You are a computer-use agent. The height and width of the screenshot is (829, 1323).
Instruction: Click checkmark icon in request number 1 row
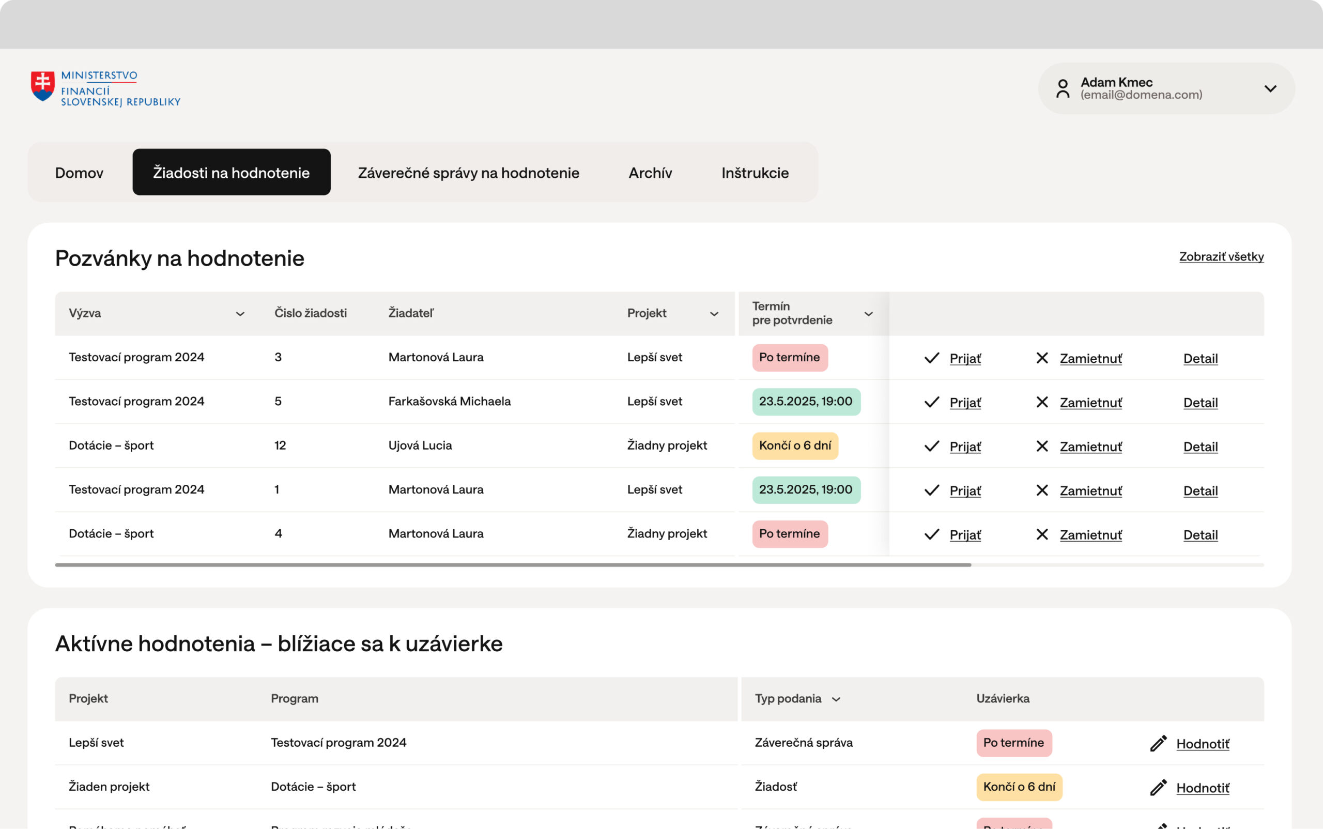coord(932,490)
